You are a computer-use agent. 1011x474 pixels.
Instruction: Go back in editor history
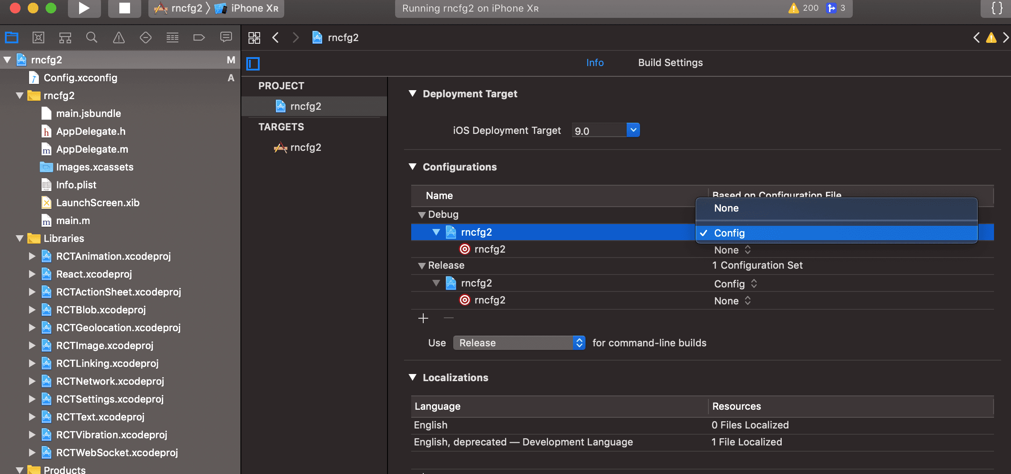pyautogui.click(x=276, y=38)
